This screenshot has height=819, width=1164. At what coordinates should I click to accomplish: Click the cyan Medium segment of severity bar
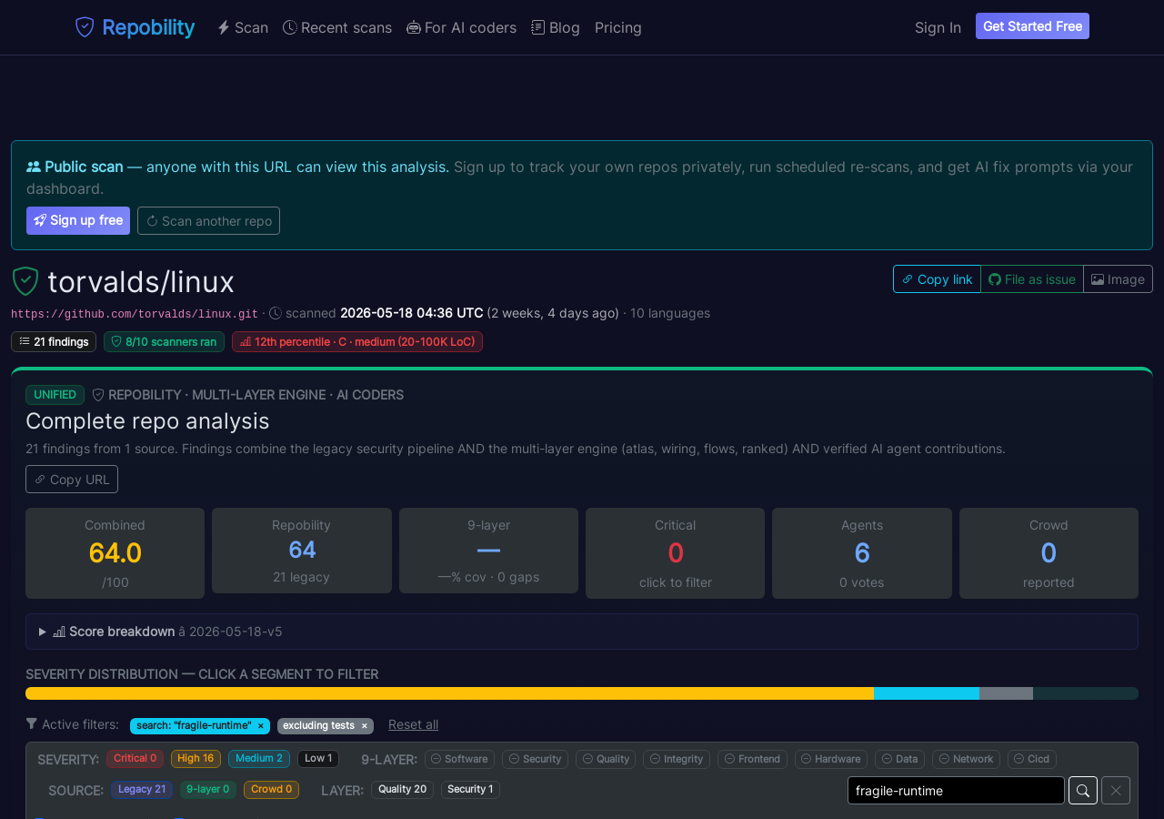point(927,693)
